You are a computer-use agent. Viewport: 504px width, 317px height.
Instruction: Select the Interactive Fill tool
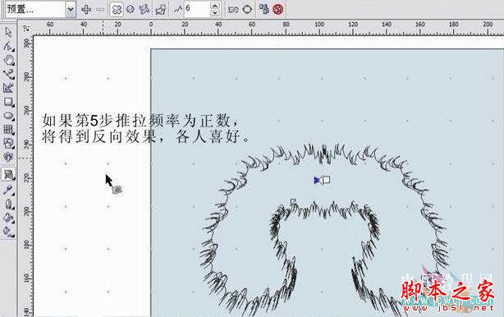(x=8, y=232)
